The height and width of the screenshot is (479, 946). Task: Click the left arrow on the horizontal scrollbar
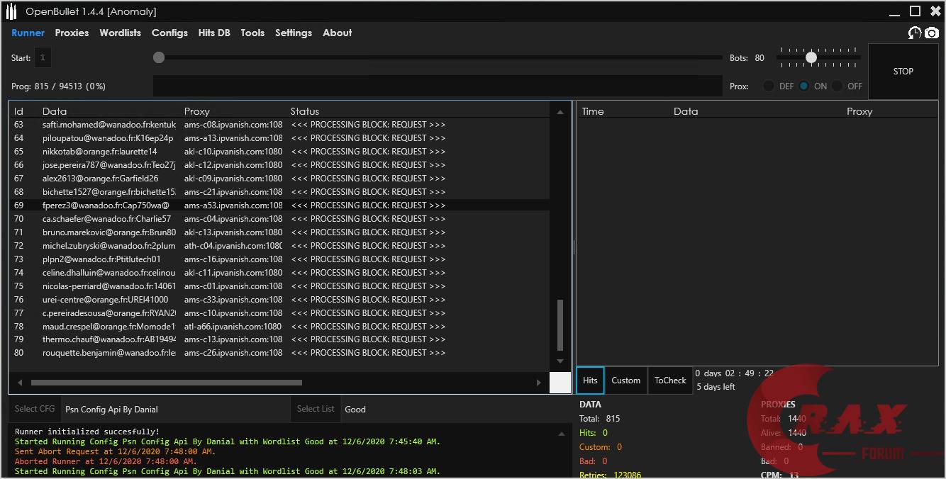coord(20,383)
